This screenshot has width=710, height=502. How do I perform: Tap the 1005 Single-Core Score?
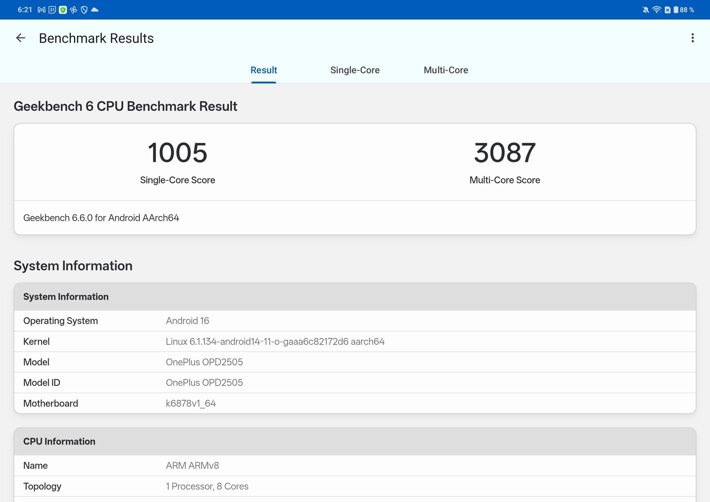click(x=177, y=153)
